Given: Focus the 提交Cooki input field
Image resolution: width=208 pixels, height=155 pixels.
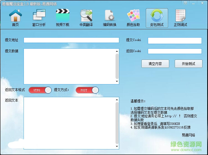Looking at the screenshot, I should pyautogui.click(x=175, y=41).
